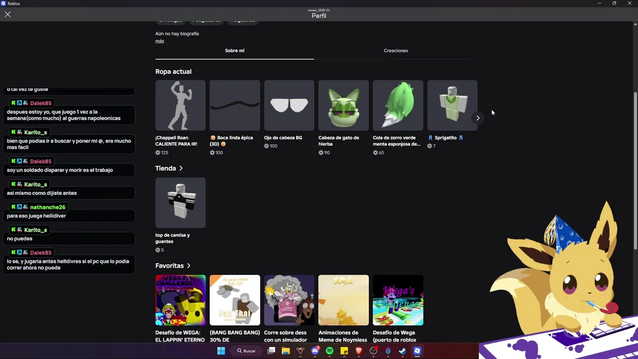
Task: Open Task View from the taskbar
Action: (x=271, y=351)
